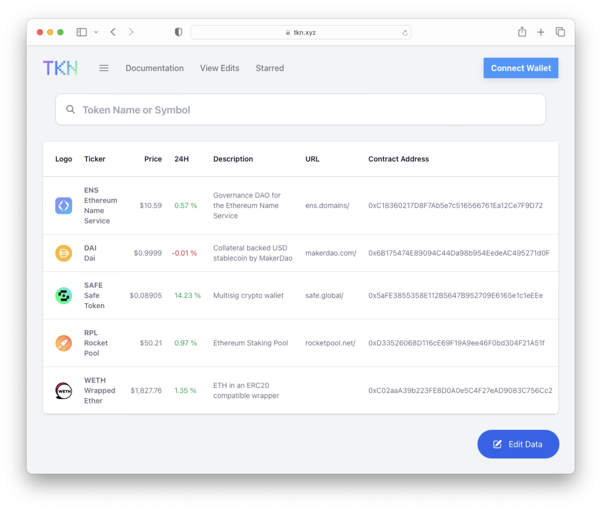This screenshot has width=607, height=507.
Task: Open the hamburger menu icon
Action: tap(104, 68)
